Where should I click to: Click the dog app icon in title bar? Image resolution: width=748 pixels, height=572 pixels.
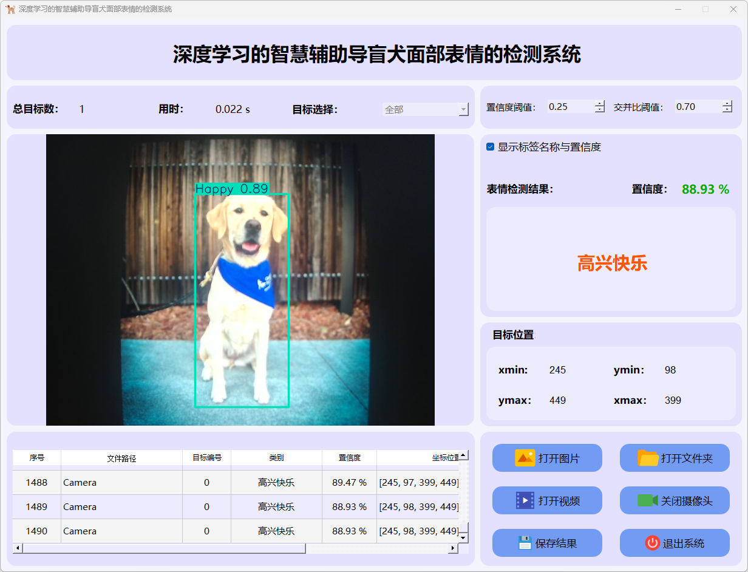(x=10, y=9)
